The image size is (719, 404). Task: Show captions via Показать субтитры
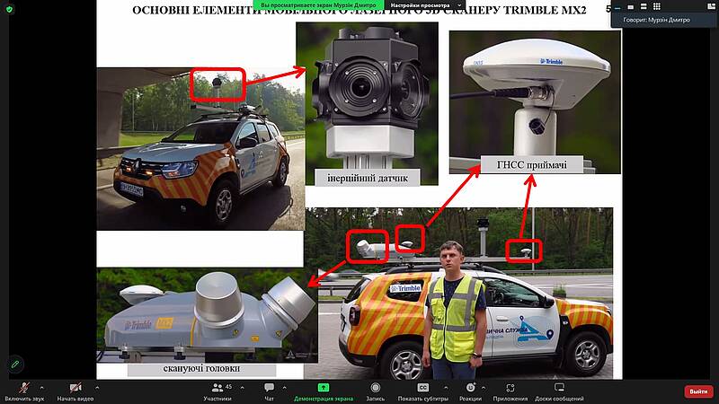422,391
